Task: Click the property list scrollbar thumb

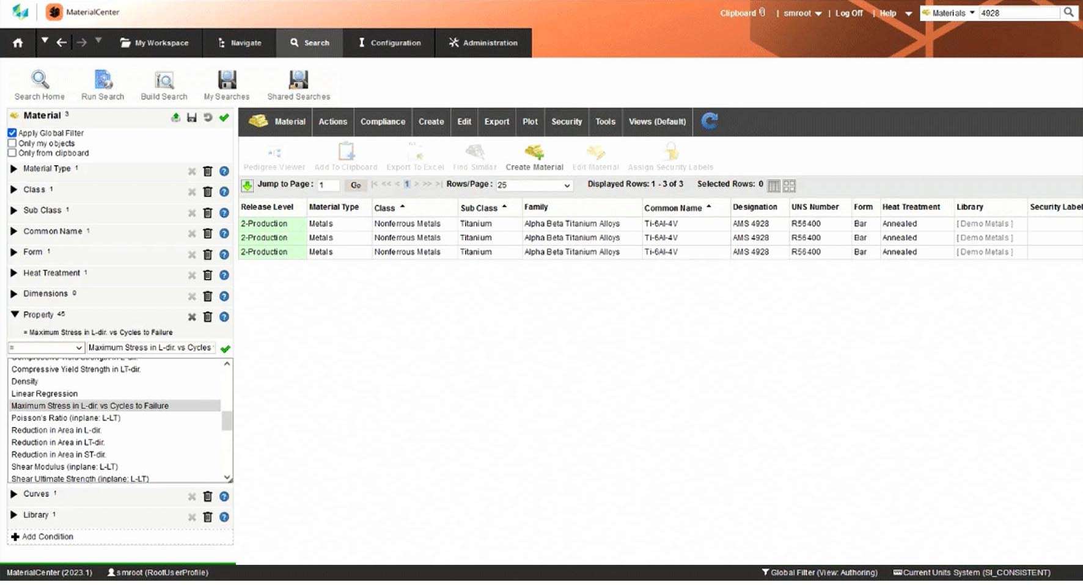Action: click(x=227, y=421)
